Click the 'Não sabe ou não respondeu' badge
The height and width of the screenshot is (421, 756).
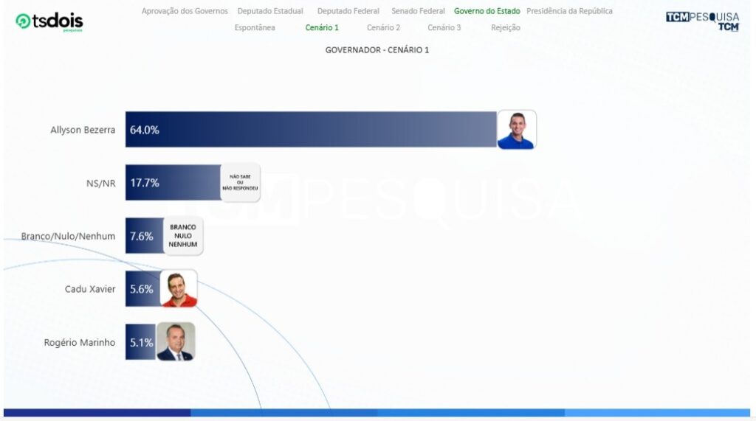[241, 183]
